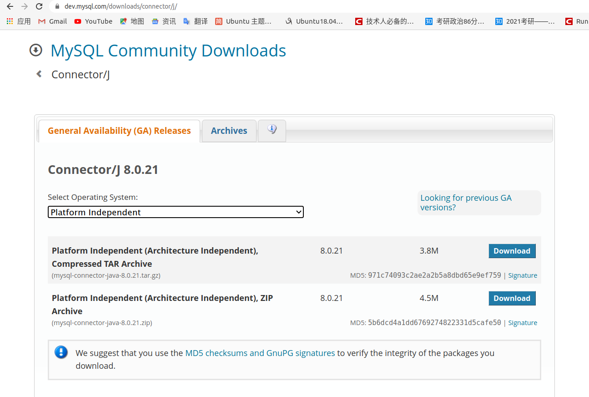Open Signature link for tar.gz file
Screen dimensions: 589x397
pyautogui.click(x=523, y=275)
